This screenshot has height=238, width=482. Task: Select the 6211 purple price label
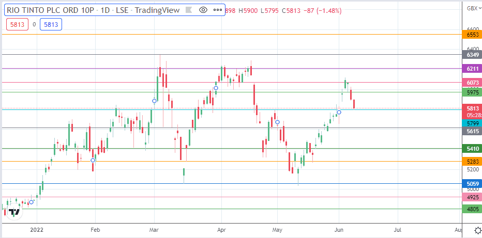click(472, 69)
